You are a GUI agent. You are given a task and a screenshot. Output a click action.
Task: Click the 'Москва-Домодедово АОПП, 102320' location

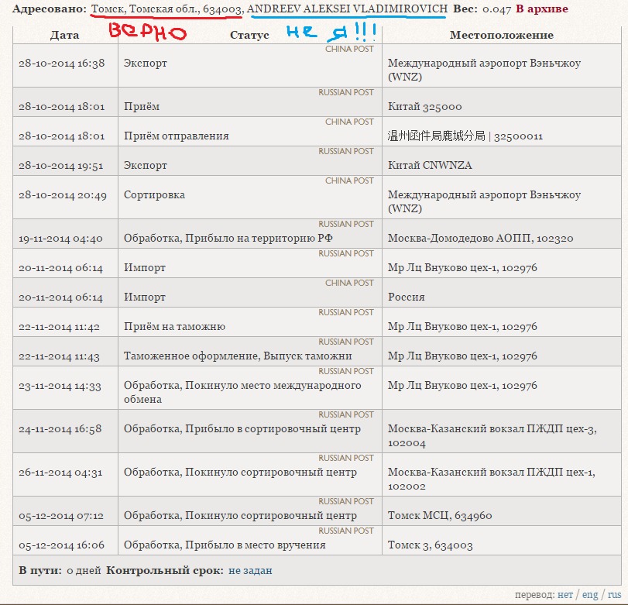tap(480, 239)
